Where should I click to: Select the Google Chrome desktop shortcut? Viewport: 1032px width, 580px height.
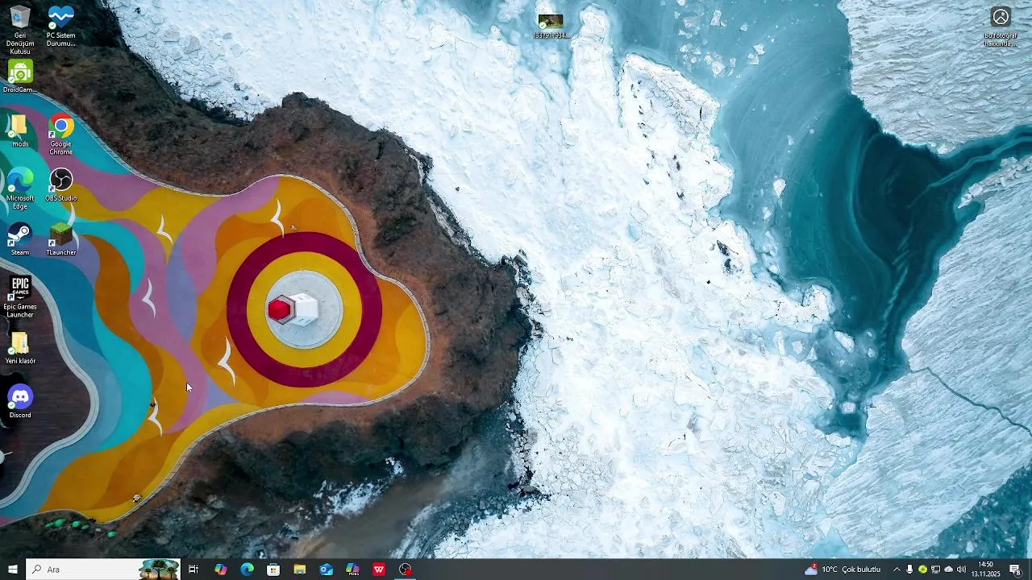point(60,135)
